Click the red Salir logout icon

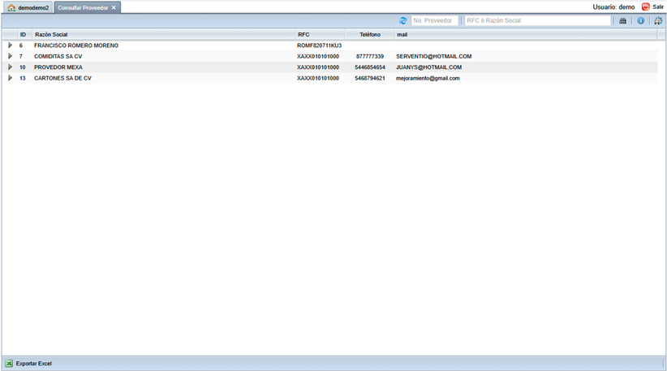pyautogui.click(x=645, y=6)
